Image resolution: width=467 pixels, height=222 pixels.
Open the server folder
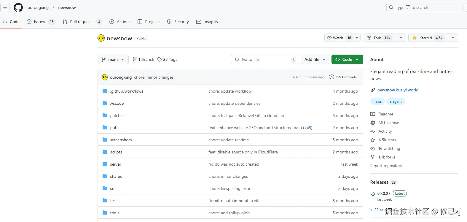pyautogui.click(x=116, y=164)
